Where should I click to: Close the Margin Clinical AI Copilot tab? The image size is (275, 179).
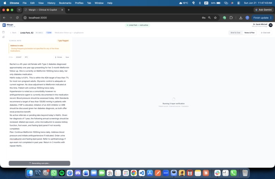[x=62, y=10]
